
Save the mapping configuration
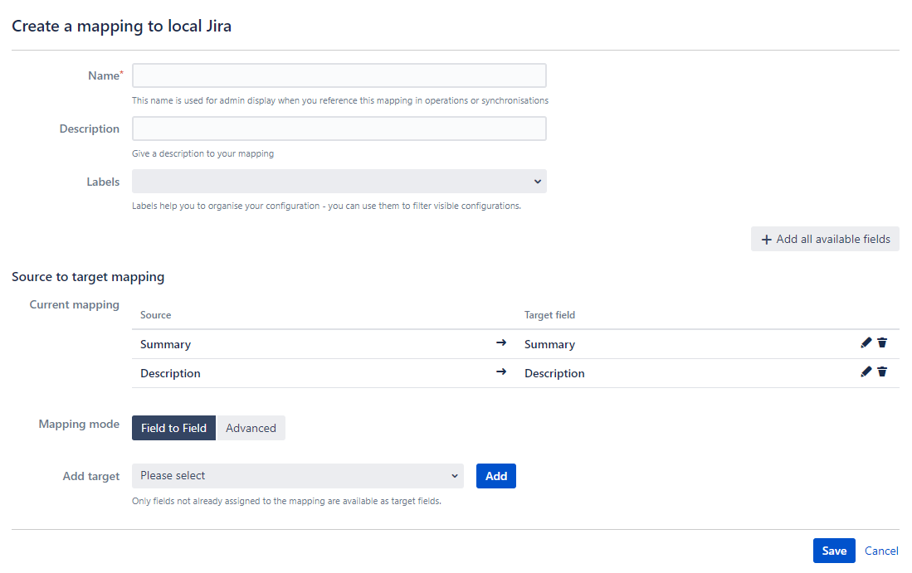(833, 550)
